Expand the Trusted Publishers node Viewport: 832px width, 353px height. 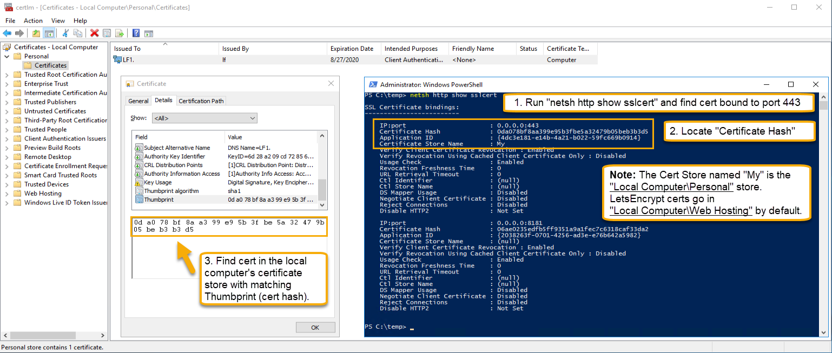7,102
